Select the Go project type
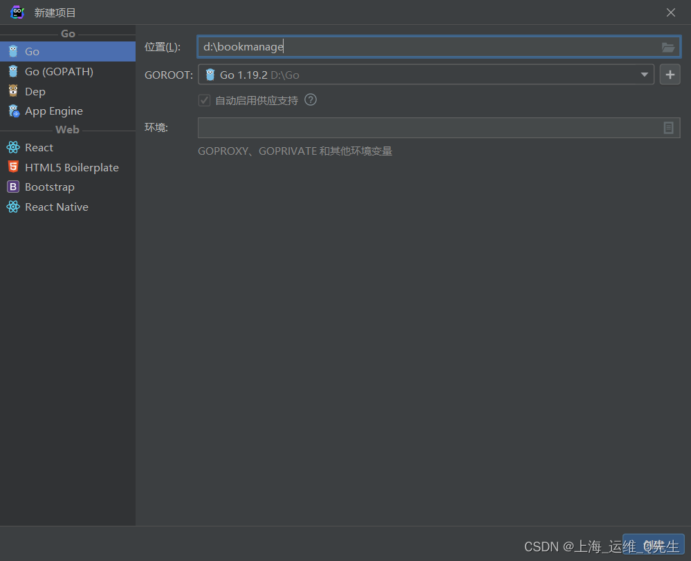 pos(67,52)
